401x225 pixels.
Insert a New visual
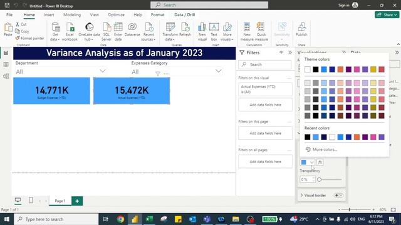202,32
